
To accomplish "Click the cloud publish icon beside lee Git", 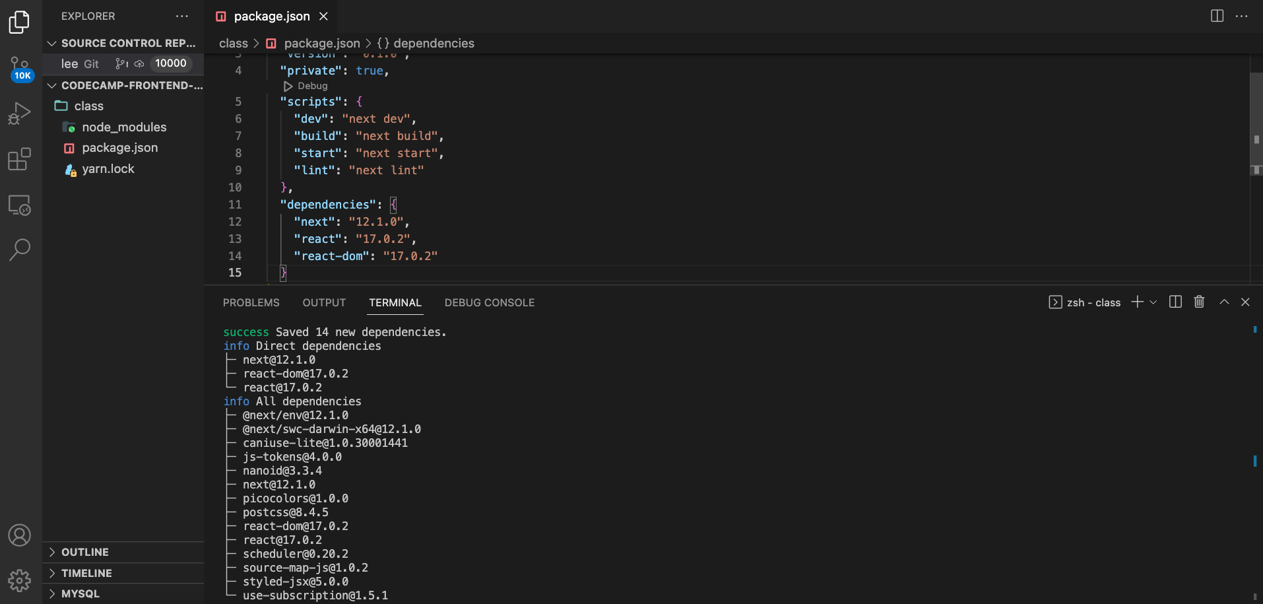I will [139, 63].
